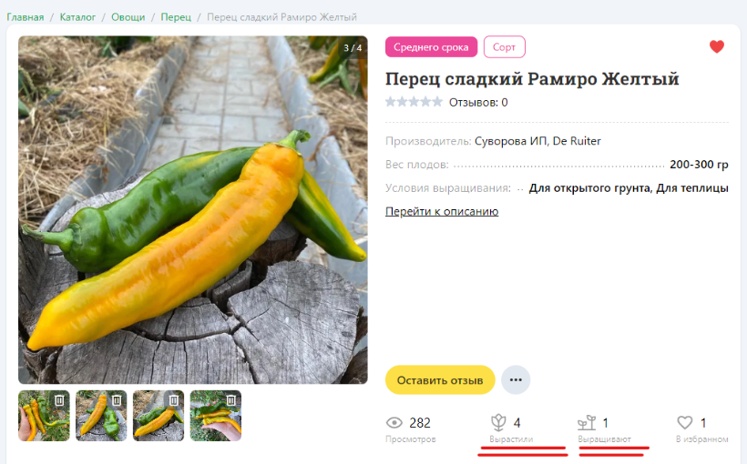Open the three-dots more options button
747x464 pixels.
click(516, 379)
